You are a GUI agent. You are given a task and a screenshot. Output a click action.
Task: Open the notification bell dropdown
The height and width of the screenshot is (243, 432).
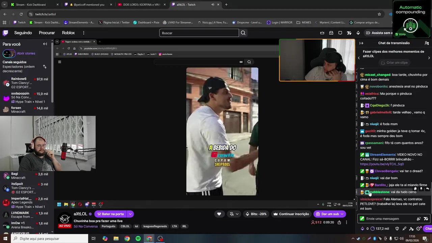coord(234,214)
